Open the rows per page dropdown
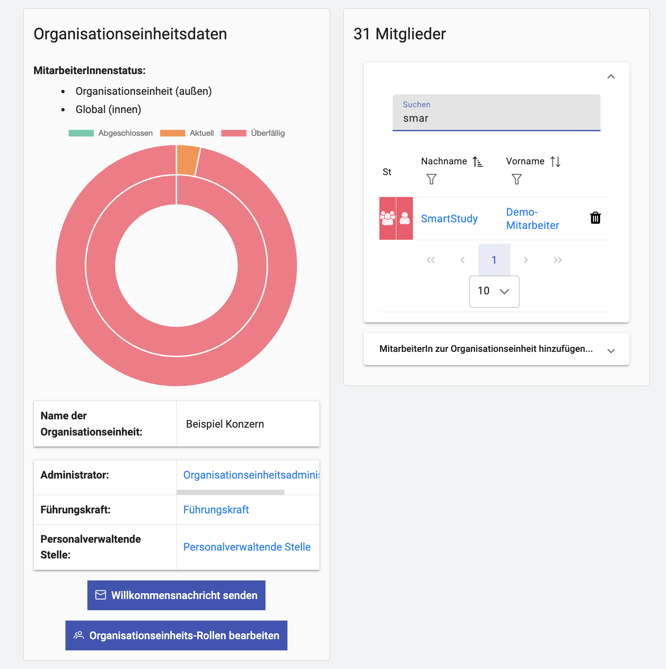 coord(494,291)
